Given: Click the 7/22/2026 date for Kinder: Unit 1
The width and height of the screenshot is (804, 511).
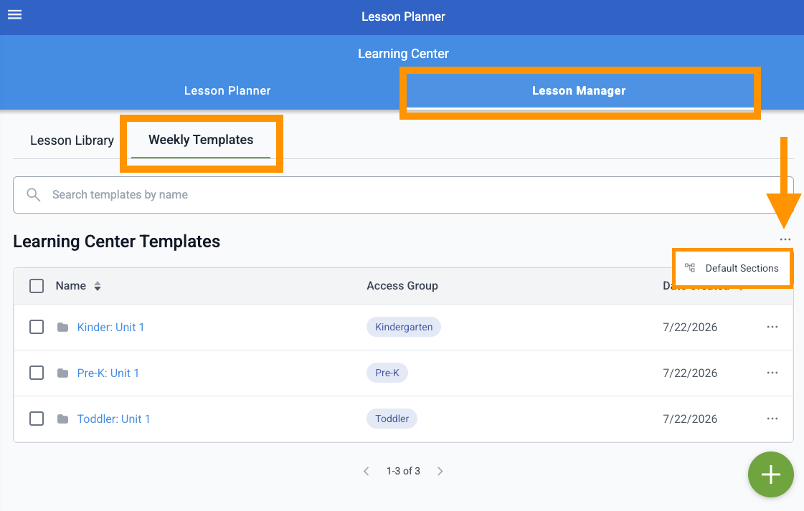Looking at the screenshot, I should 690,327.
